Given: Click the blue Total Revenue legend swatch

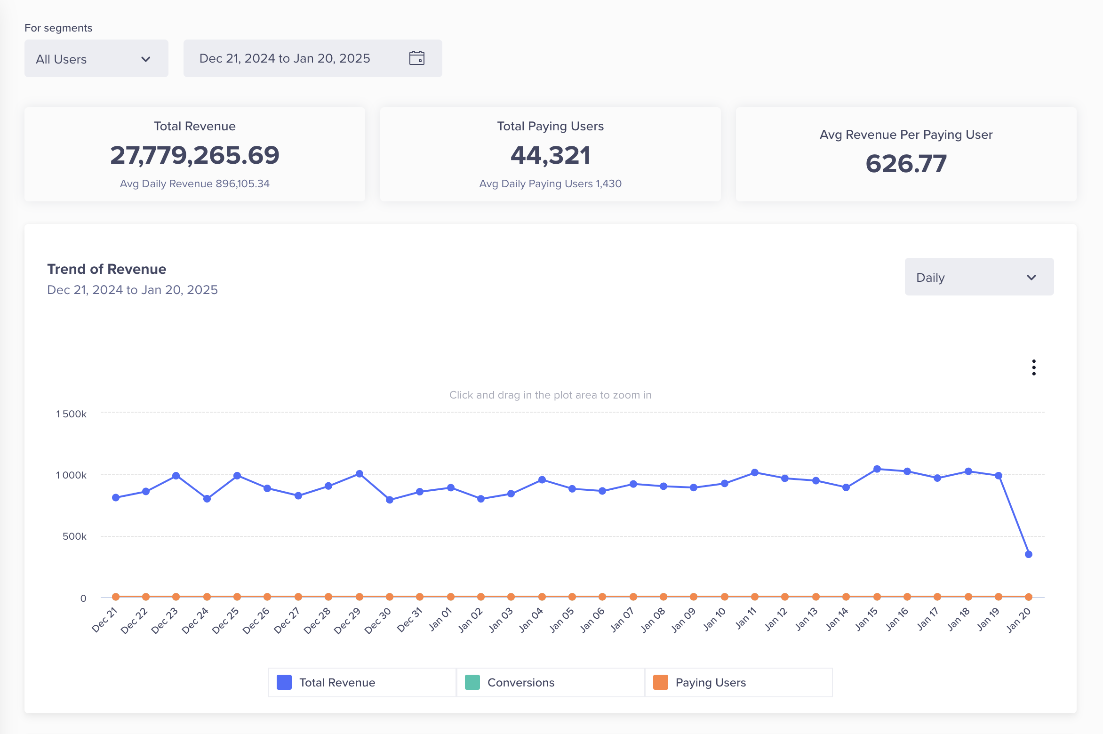Looking at the screenshot, I should (x=284, y=682).
